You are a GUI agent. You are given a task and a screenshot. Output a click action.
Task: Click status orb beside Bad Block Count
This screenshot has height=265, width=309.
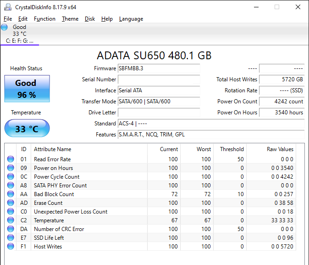(11, 194)
